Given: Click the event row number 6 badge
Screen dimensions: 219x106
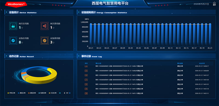Looking at the screenshot, I should tap(86, 75).
